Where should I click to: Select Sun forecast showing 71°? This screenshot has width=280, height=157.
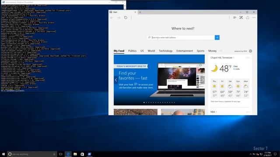pyautogui.click(x=238, y=89)
